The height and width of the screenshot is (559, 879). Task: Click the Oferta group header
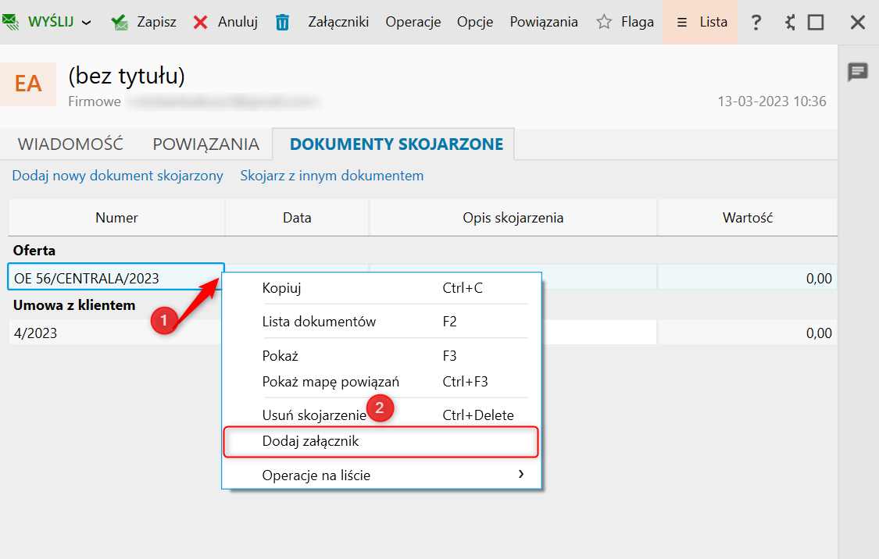[34, 251]
